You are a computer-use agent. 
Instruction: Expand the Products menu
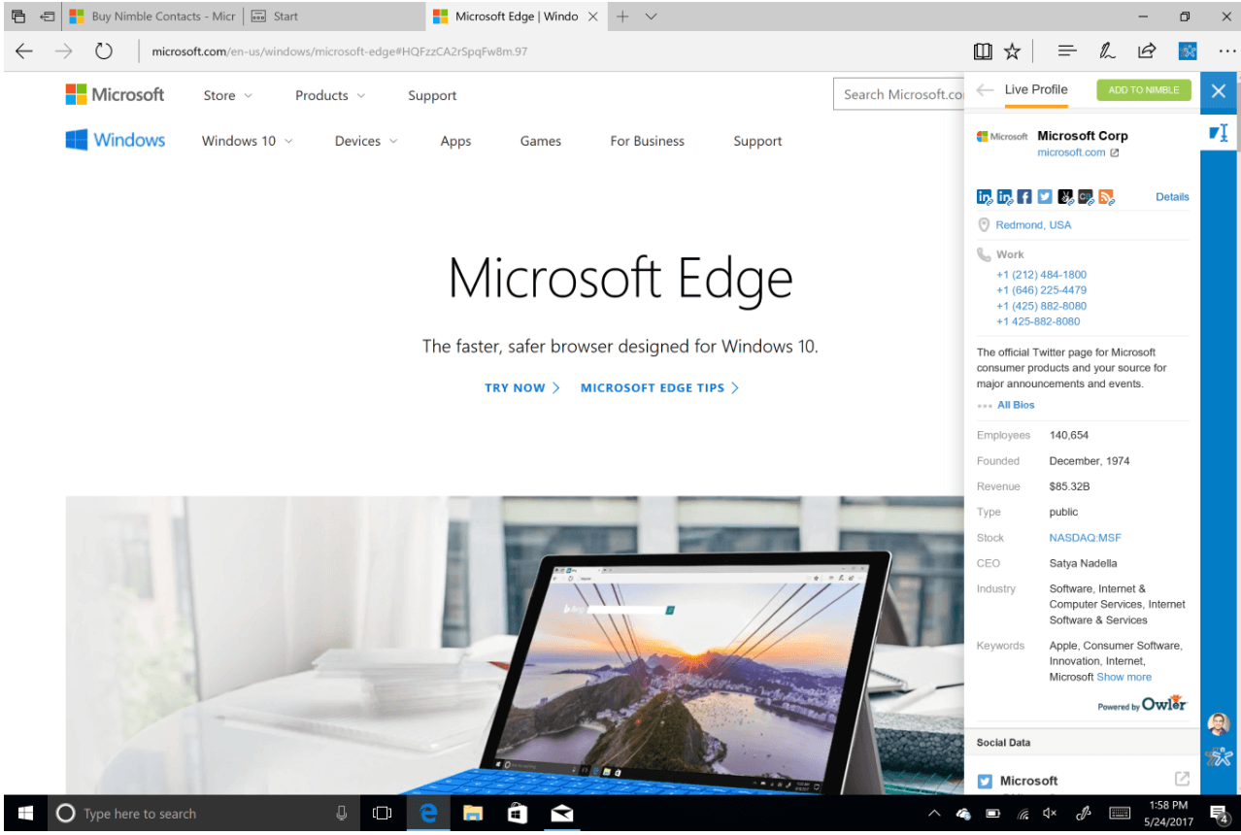330,95
